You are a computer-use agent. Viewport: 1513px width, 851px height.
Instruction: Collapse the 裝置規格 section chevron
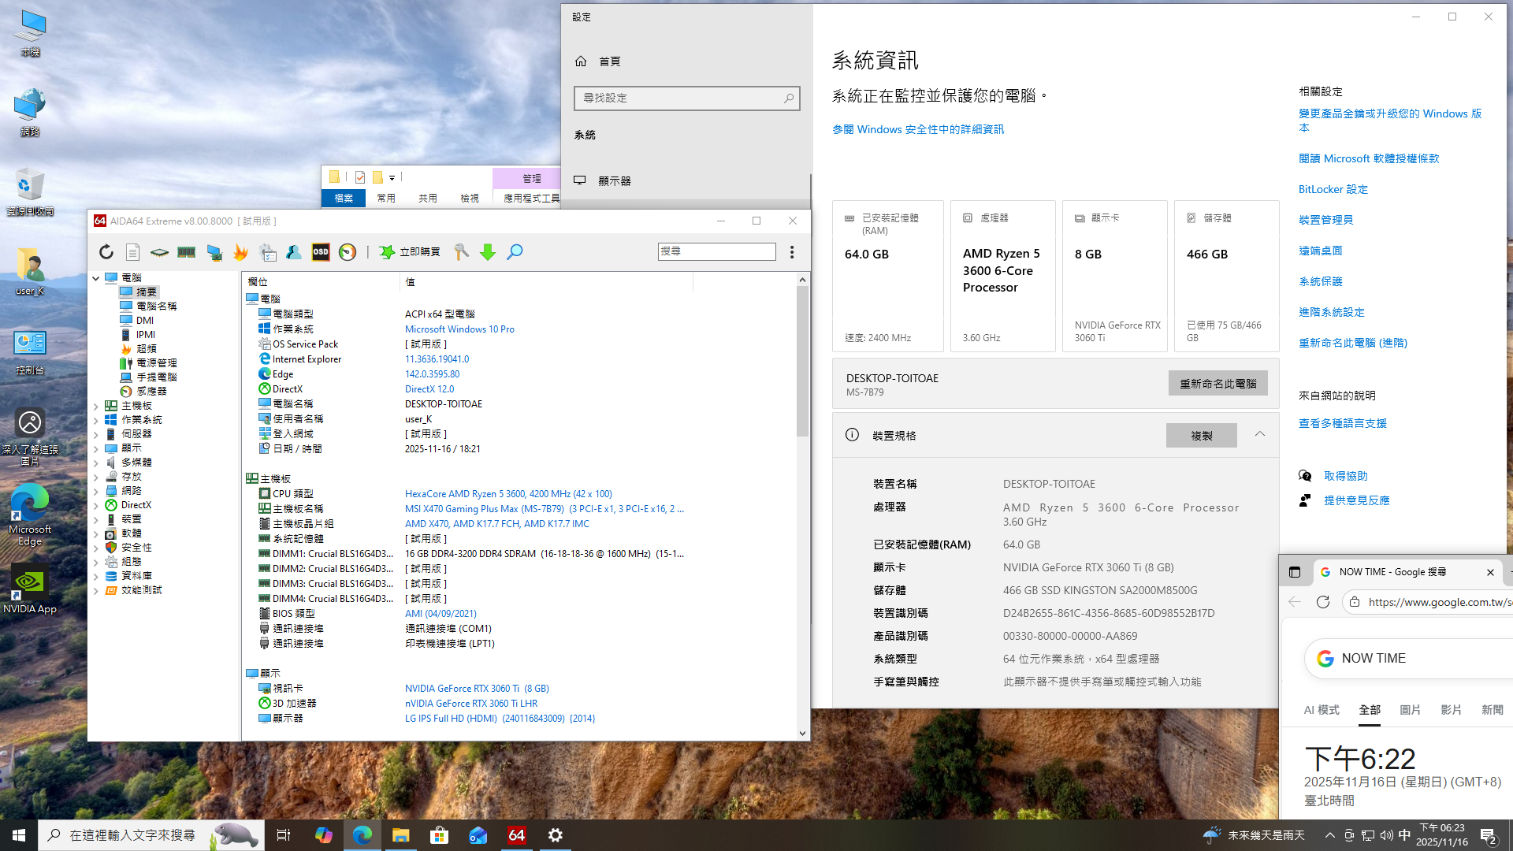coord(1260,434)
